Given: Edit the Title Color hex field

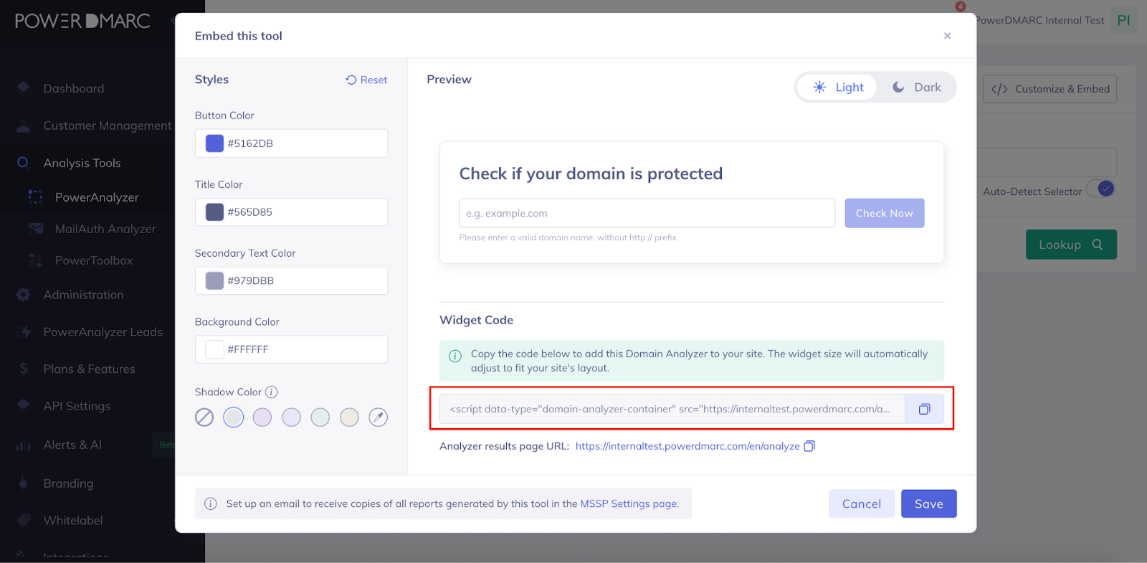Looking at the screenshot, I should [291, 212].
